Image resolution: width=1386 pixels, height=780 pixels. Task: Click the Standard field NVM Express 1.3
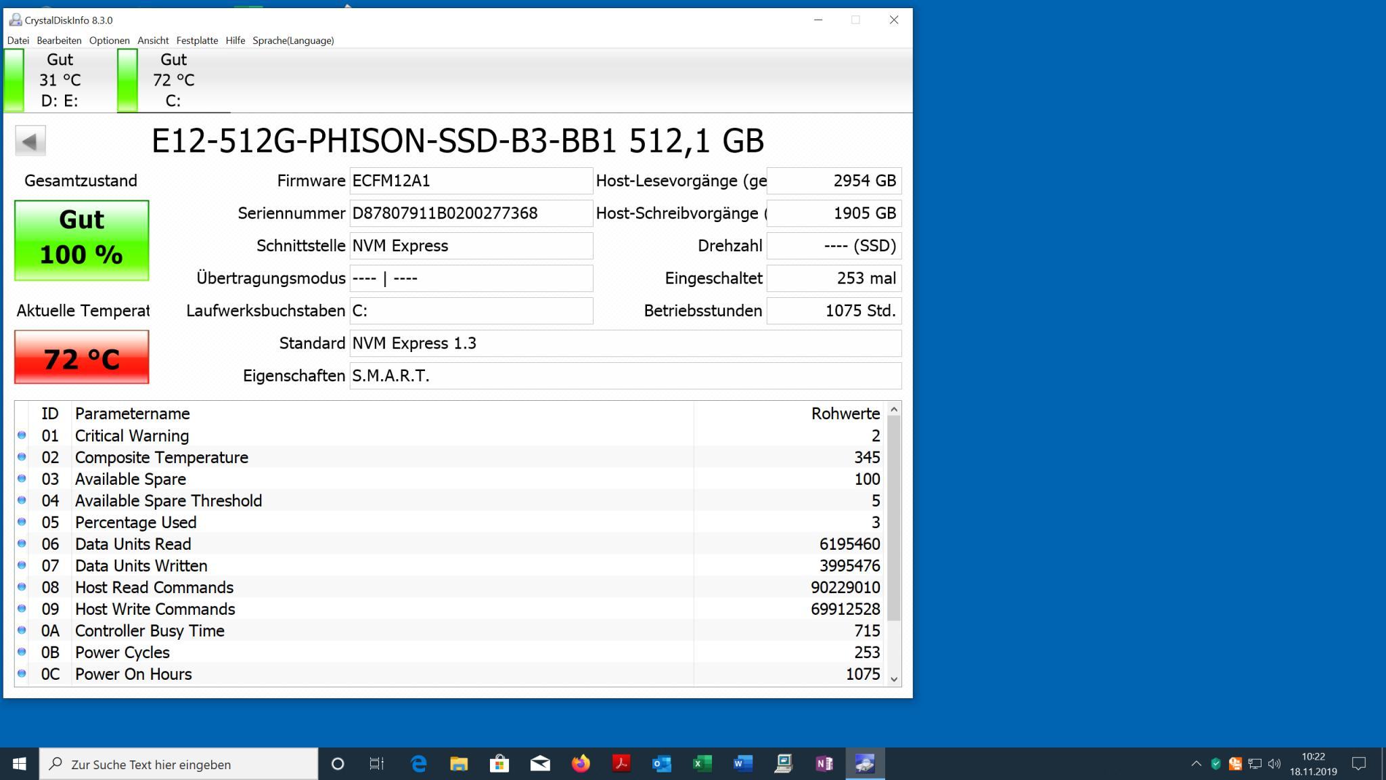[626, 343]
